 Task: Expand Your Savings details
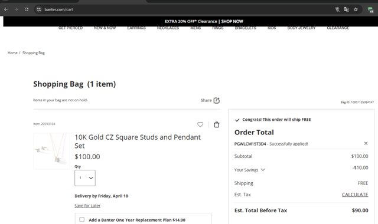point(249,170)
